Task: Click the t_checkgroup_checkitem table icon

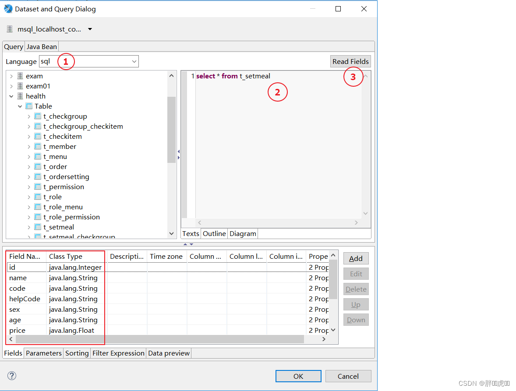Action: (38, 126)
